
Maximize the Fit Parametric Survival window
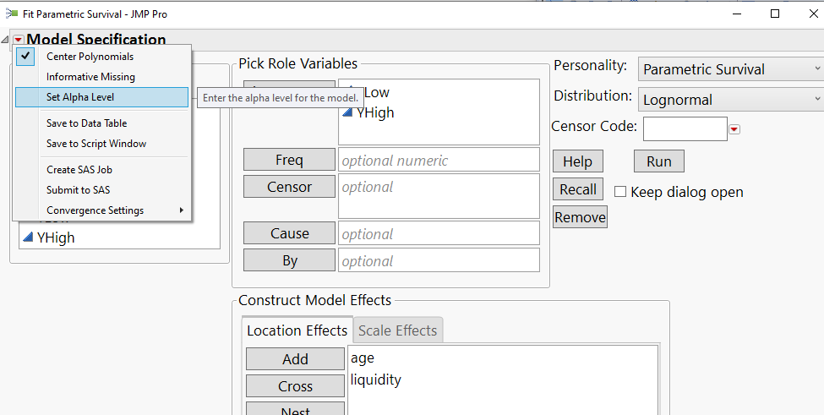point(775,14)
